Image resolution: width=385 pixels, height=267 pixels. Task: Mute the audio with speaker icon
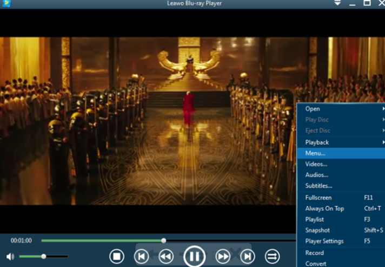point(10,256)
